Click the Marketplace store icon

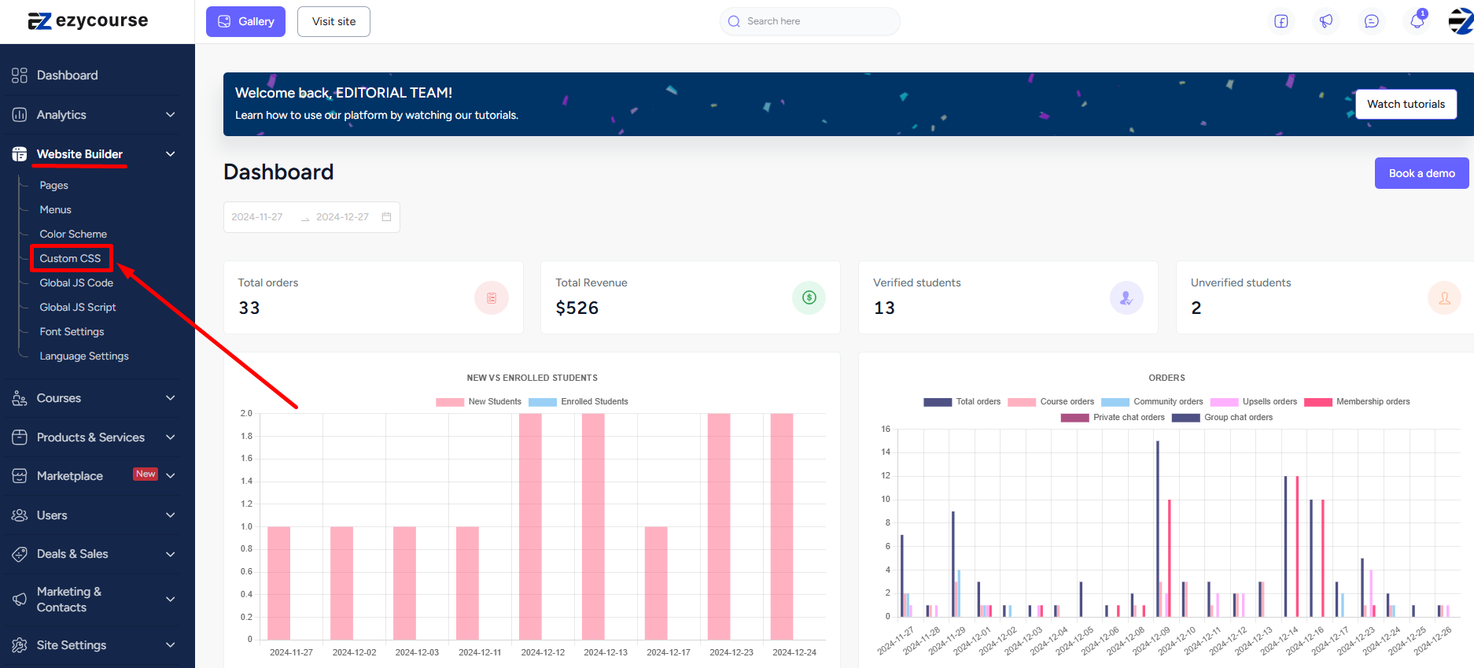[x=20, y=476]
